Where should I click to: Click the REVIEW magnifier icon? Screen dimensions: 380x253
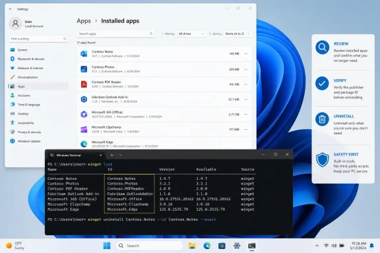tap(323, 47)
